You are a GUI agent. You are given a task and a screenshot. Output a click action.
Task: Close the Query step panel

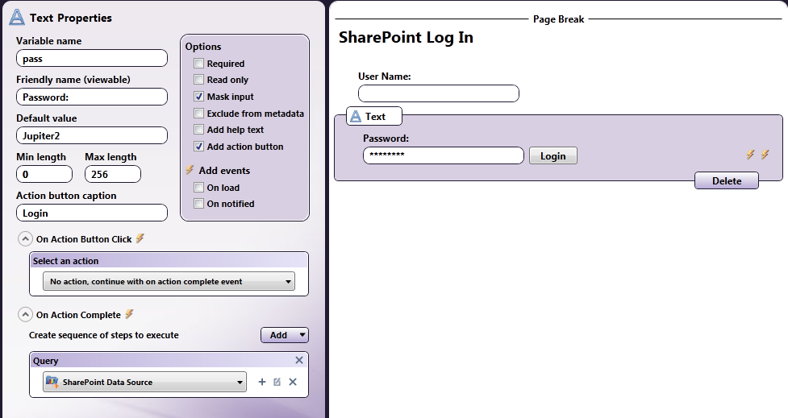pos(299,360)
